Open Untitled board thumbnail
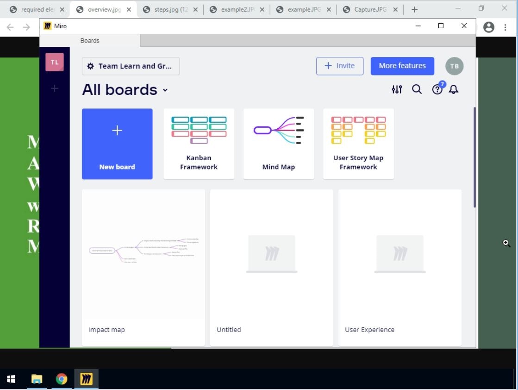Image resolution: width=518 pixels, height=390 pixels. (x=272, y=254)
